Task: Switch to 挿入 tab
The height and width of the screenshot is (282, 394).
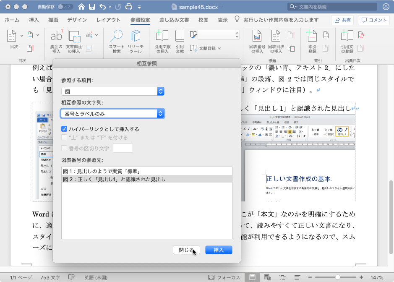Action: (x=34, y=20)
